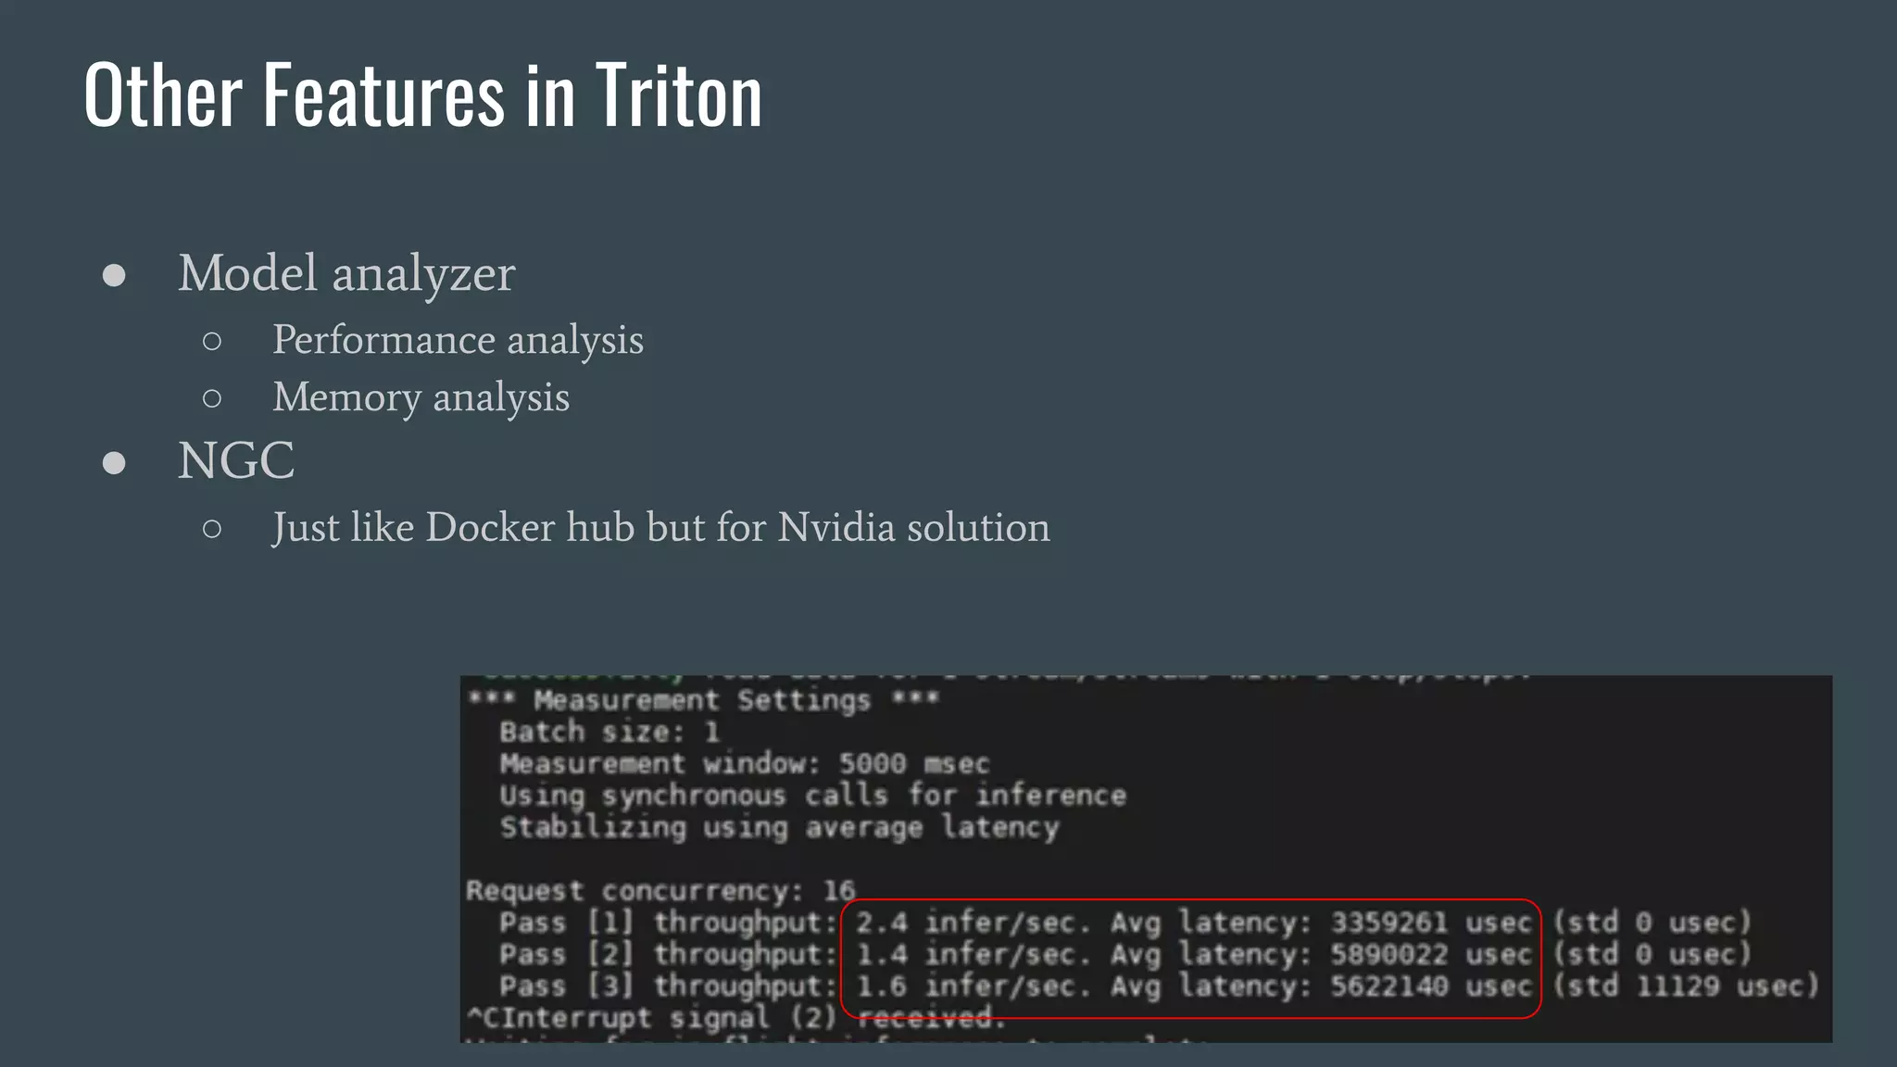1897x1067 pixels.
Task: Click the "3359261 usec" latency value
Action: tap(1431, 923)
